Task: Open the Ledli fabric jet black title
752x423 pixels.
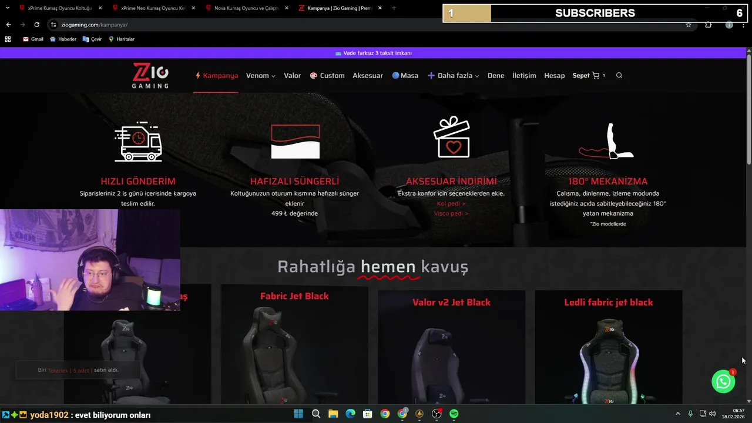Action: [609, 302]
